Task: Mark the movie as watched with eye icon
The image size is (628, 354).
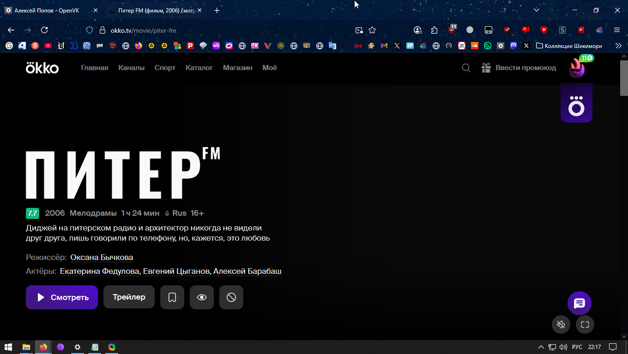Action: (x=202, y=297)
